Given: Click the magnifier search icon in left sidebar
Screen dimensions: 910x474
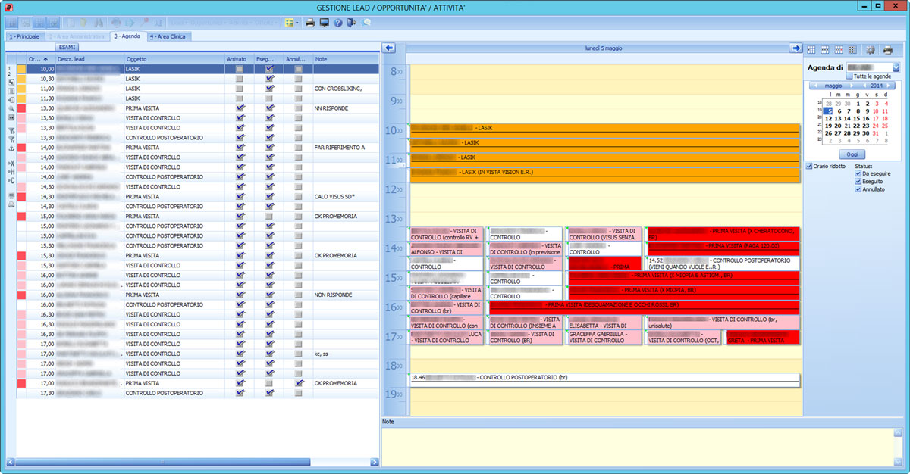Looking at the screenshot, I should 11,110.
